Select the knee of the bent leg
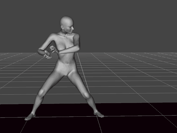 point(41,93)
